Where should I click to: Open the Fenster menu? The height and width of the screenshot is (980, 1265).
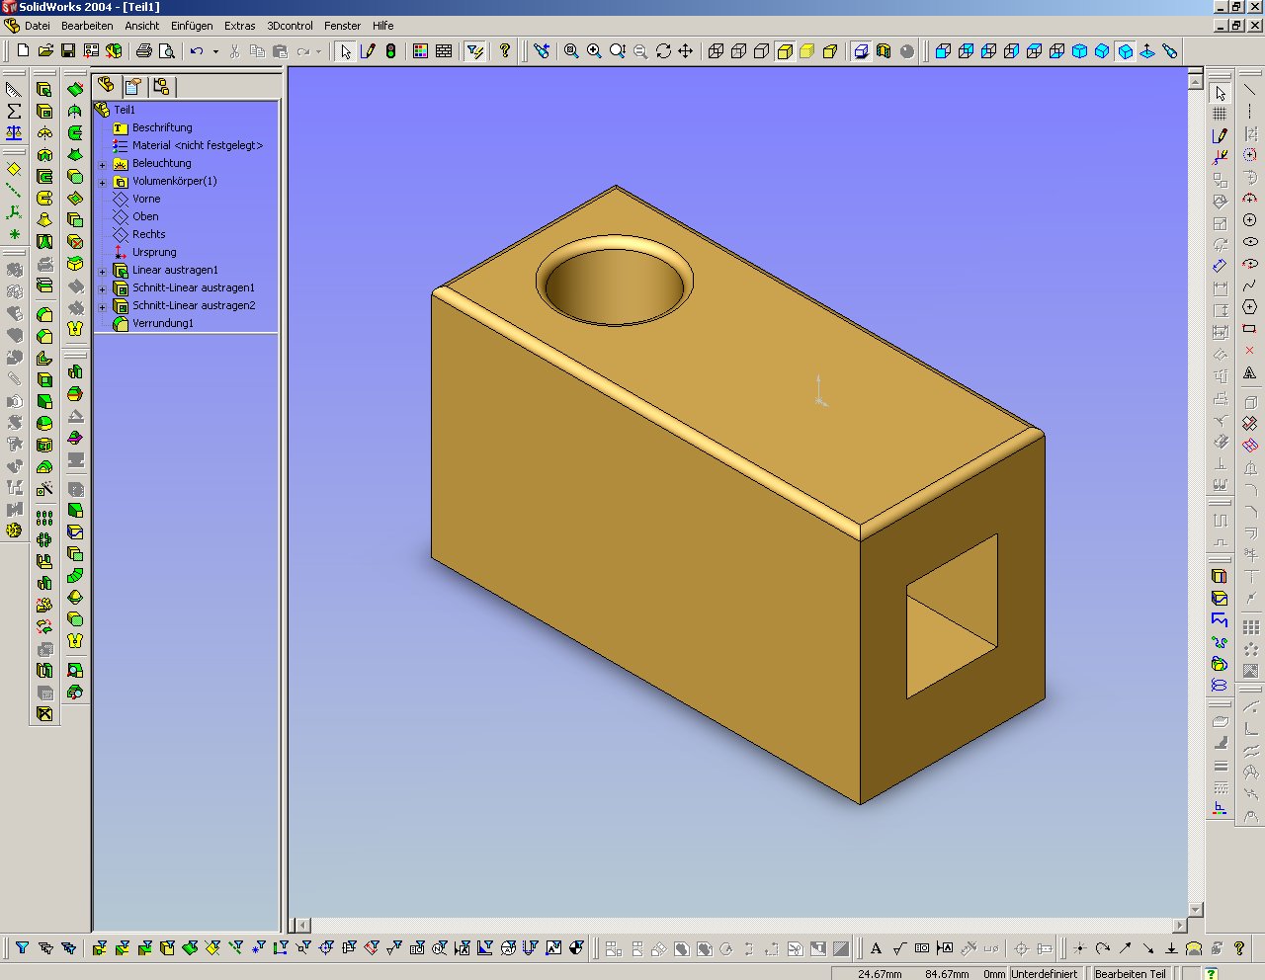point(343,26)
